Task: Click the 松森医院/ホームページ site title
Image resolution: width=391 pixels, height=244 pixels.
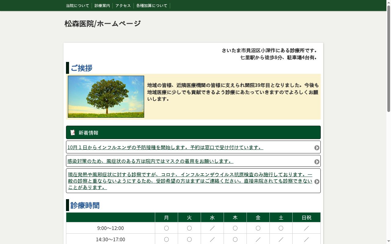Action: point(103,23)
